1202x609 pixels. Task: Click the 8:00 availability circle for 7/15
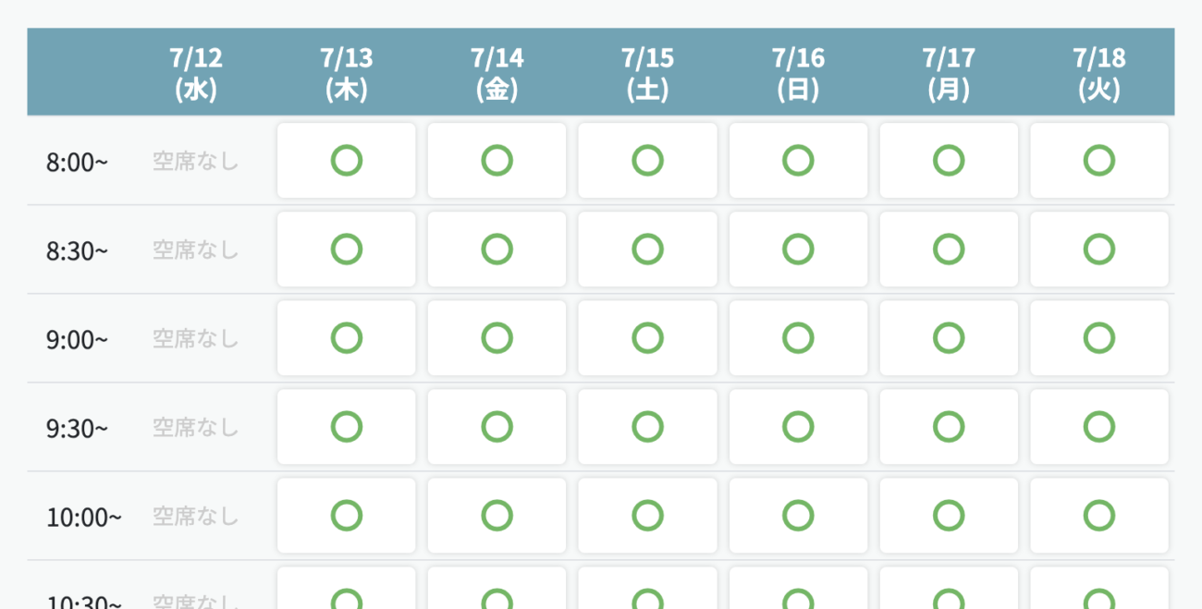[x=647, y=161]
